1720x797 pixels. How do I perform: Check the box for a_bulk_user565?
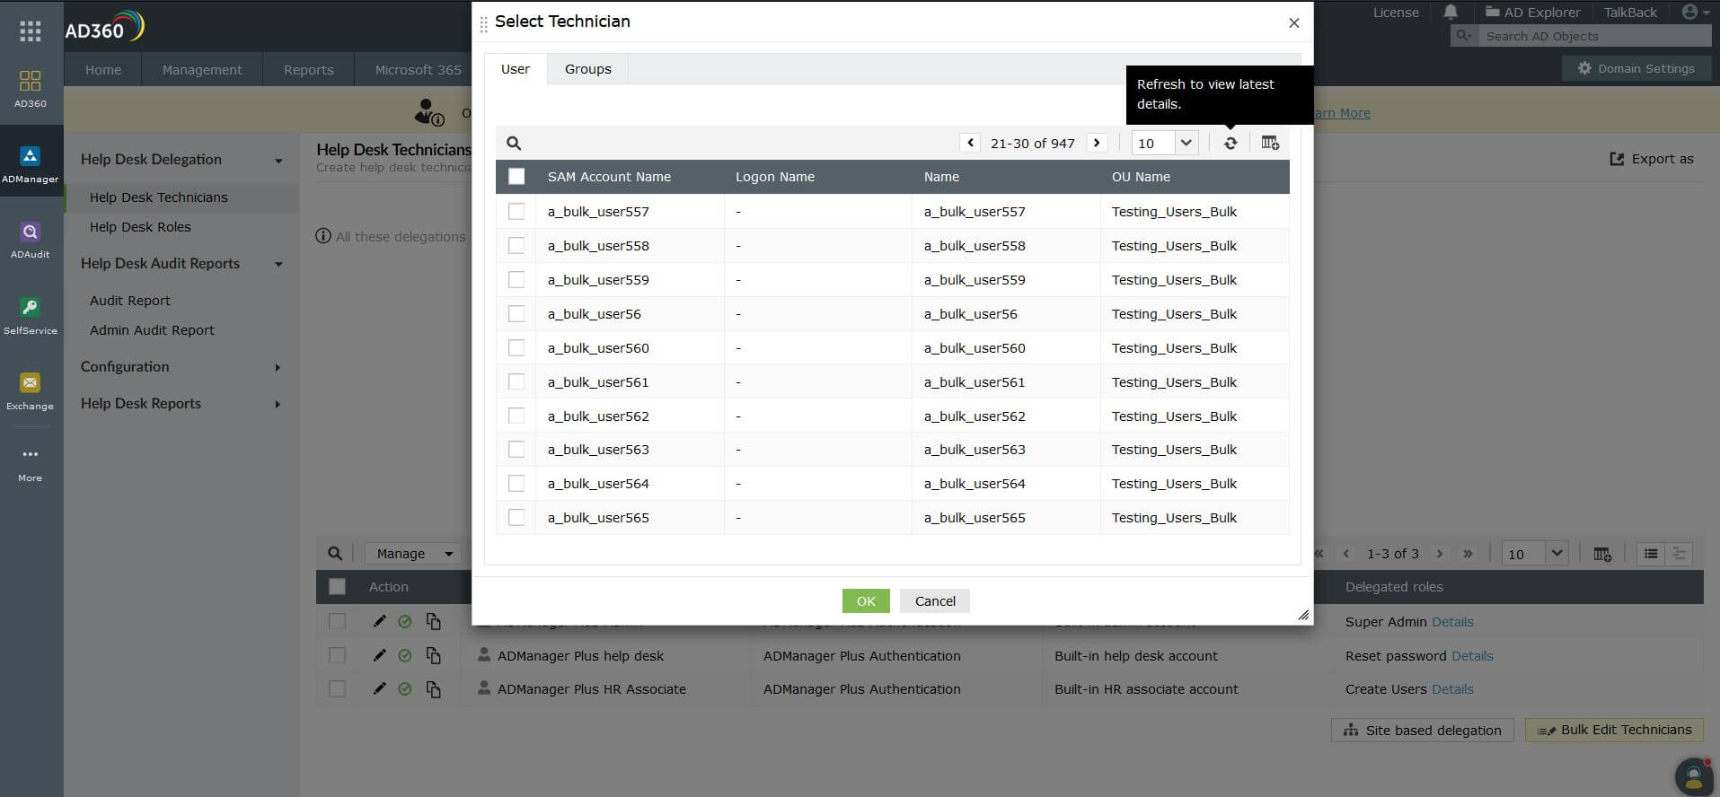point(516,517)
